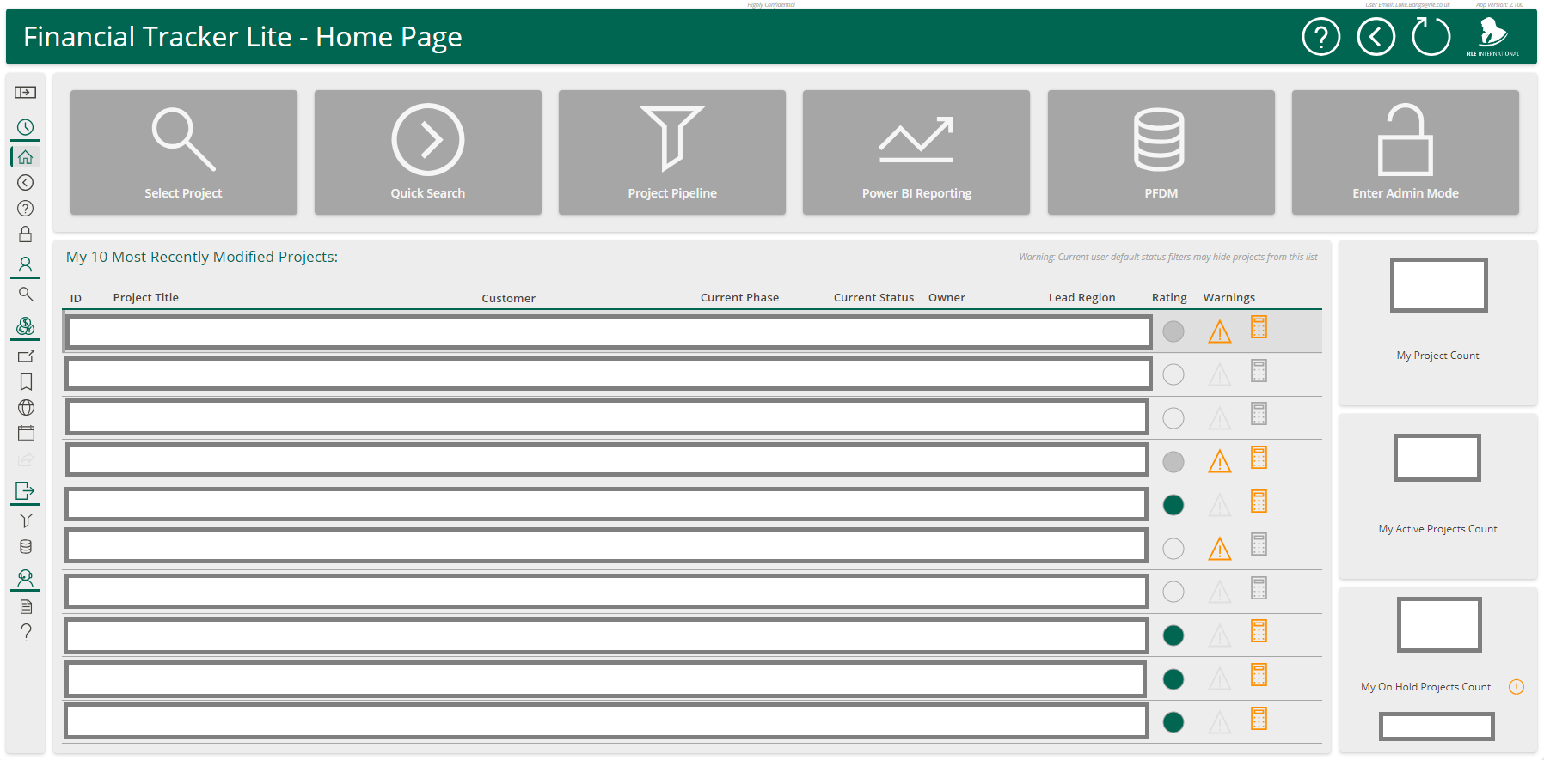Open the calendar icon in sidebar
1544x760 pixels.
coord(26,433)
